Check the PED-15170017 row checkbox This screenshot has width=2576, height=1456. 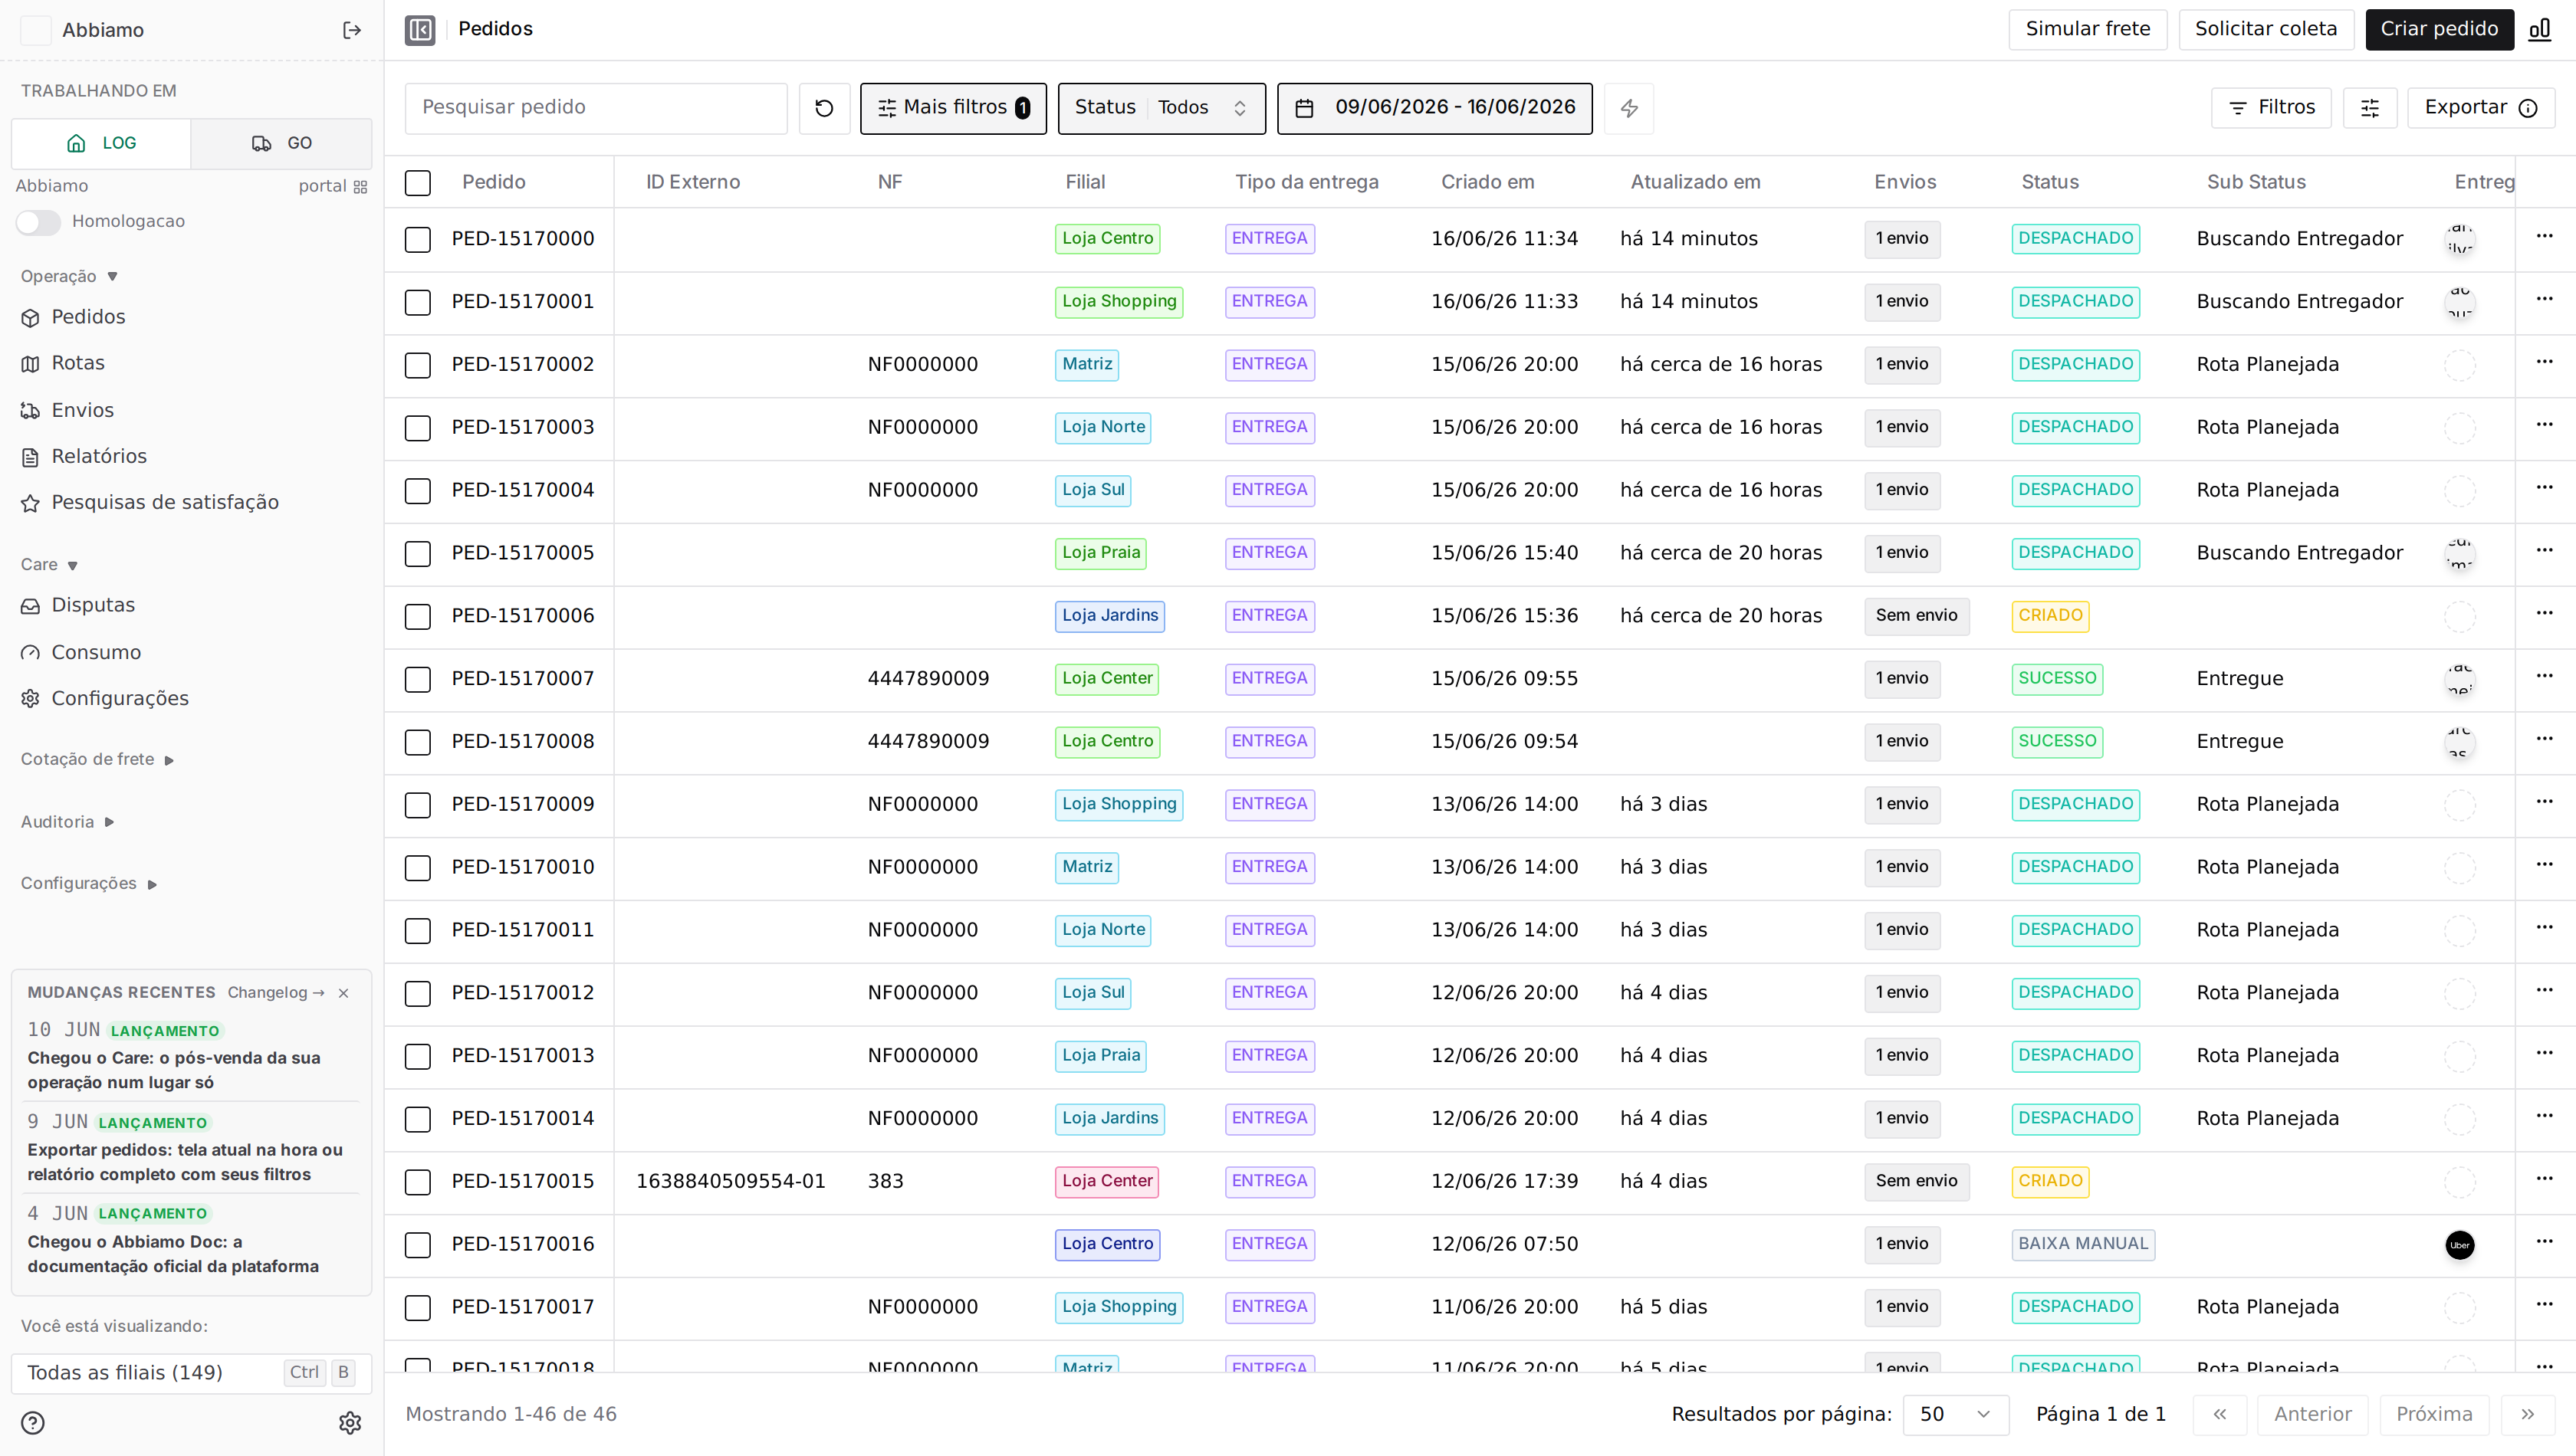coord(418,1308)
